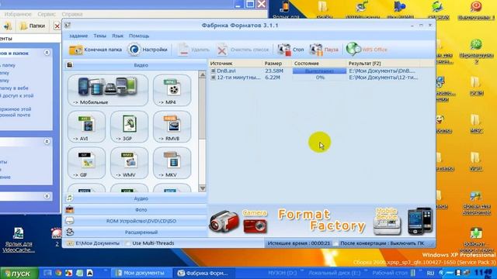497x279 pixels.
Task: Select the AVI conversion icon
Action: pos(86,126)
